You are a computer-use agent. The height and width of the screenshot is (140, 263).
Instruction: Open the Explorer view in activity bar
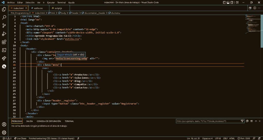point(4,9)
